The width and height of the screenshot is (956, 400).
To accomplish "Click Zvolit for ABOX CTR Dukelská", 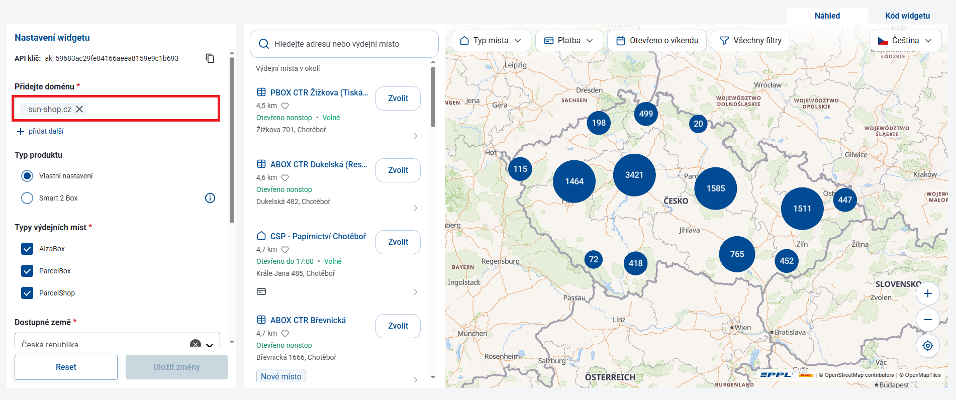I will tap(398, 170).
